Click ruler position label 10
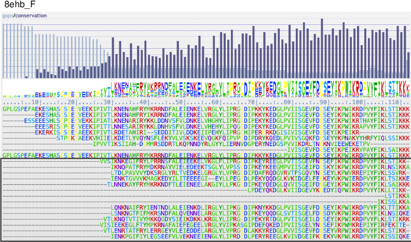The height and width of the screenshot is (242, 411). pos(35,102)
